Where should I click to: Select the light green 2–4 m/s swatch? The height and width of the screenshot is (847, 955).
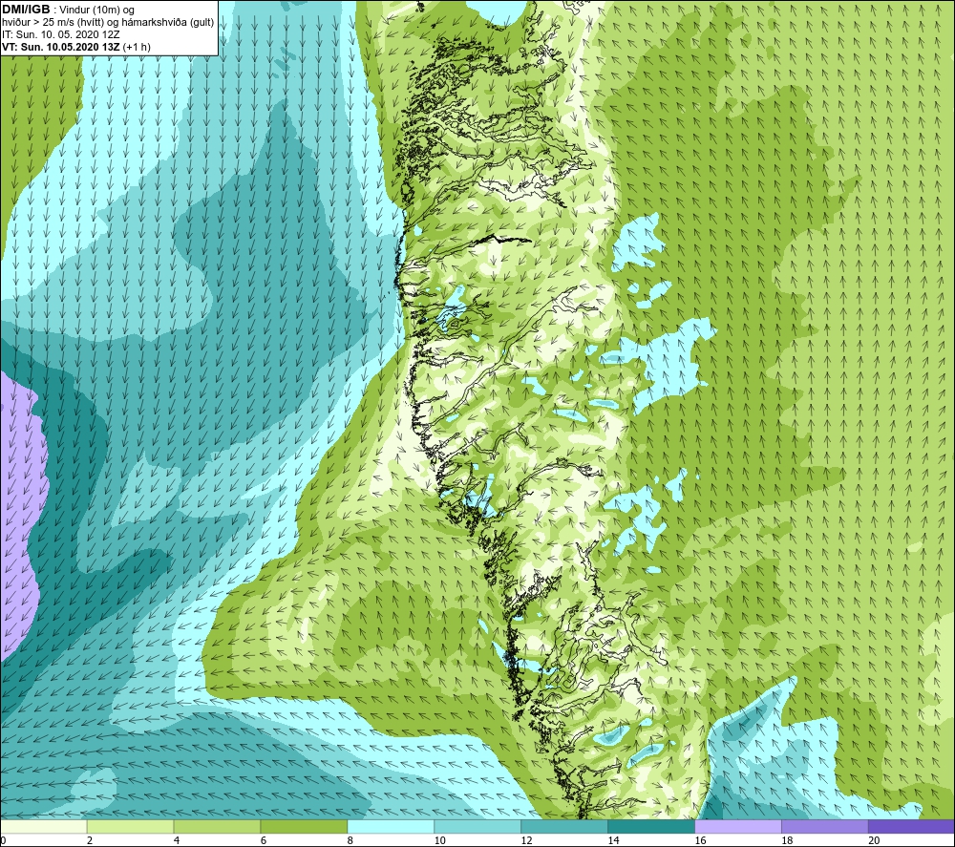click(x=130, y=826)
